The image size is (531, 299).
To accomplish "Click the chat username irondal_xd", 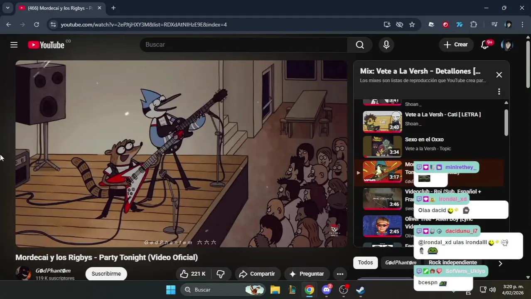I will [x=452, y=199].
